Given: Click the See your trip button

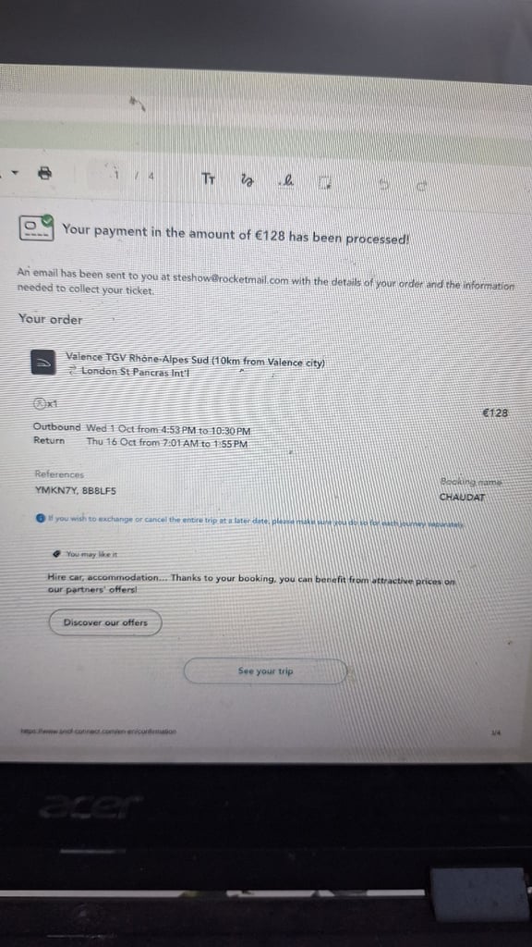Looking at the screenshot, I should [x=265, y=671].
